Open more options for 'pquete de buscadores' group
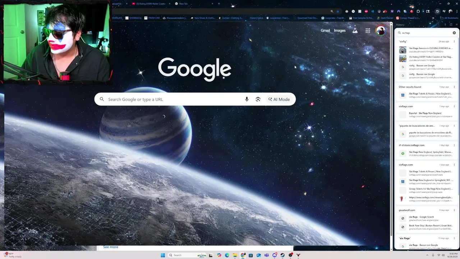This screenshot has height=259, width=460. (x=454, y=126)
